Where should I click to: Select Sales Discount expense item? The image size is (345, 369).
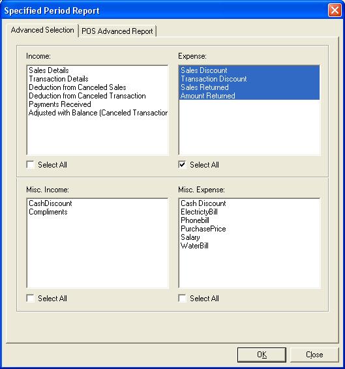click(x=249, y=70)
